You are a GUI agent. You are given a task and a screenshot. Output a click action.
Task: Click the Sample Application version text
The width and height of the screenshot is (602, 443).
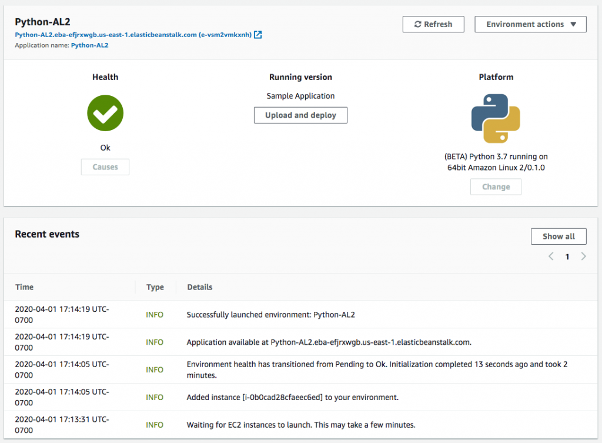point(300,96)
